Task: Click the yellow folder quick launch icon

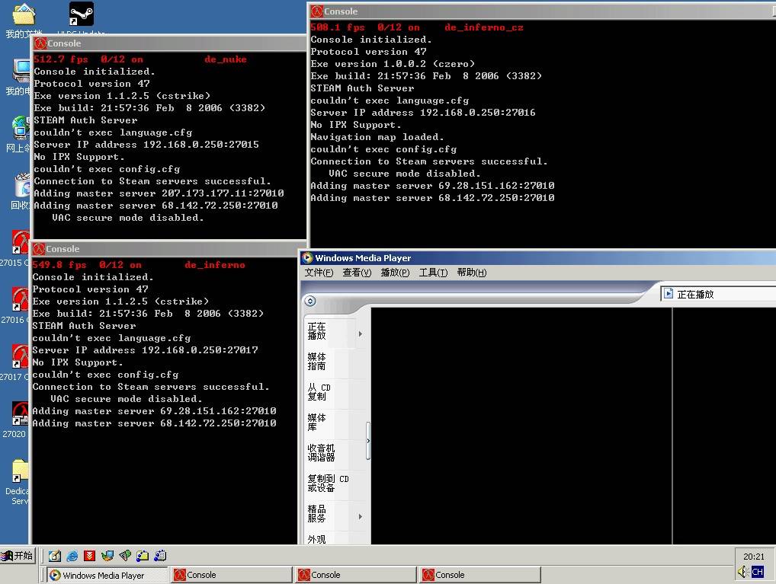Action: (x=143, y=556)
